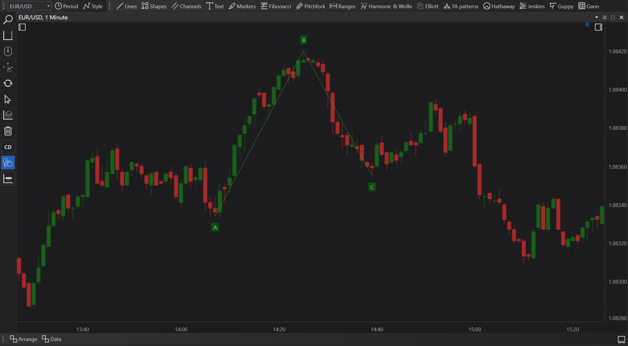628x346 pixels.
Task: Open the Fibonacci tools menu
Action: [x=276, y=6]
